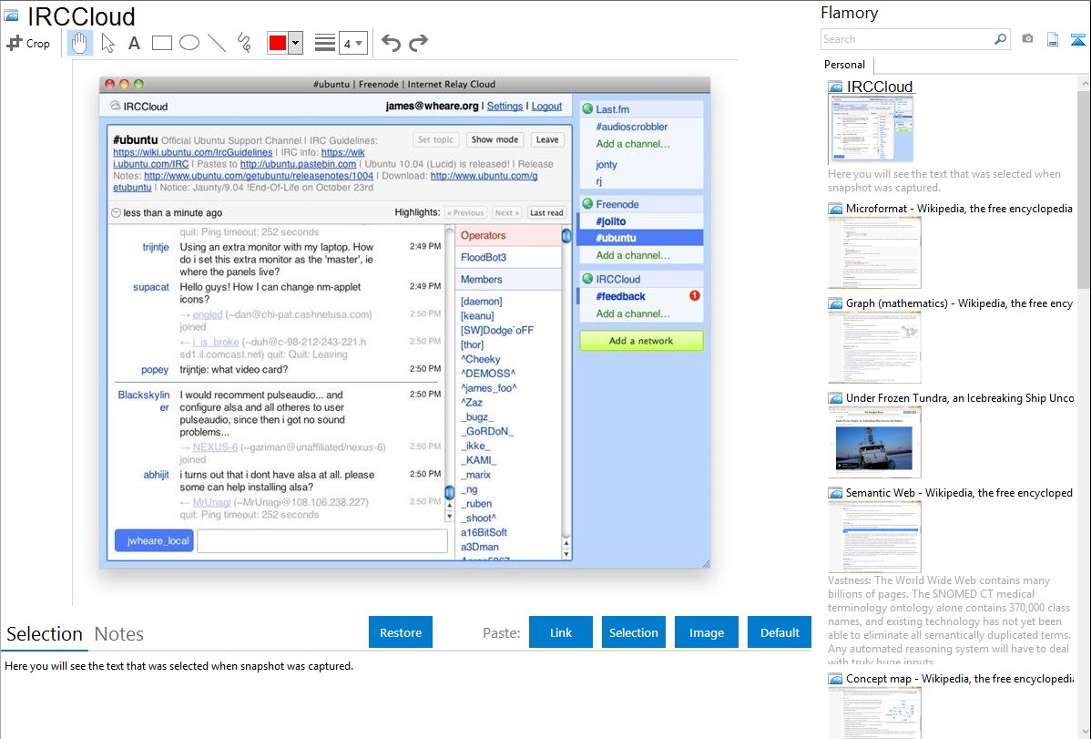Image resolution: width=1091 pixels, height=739 pixels.
Task: Click the Restore button
Action: click(x=401, y=632)
